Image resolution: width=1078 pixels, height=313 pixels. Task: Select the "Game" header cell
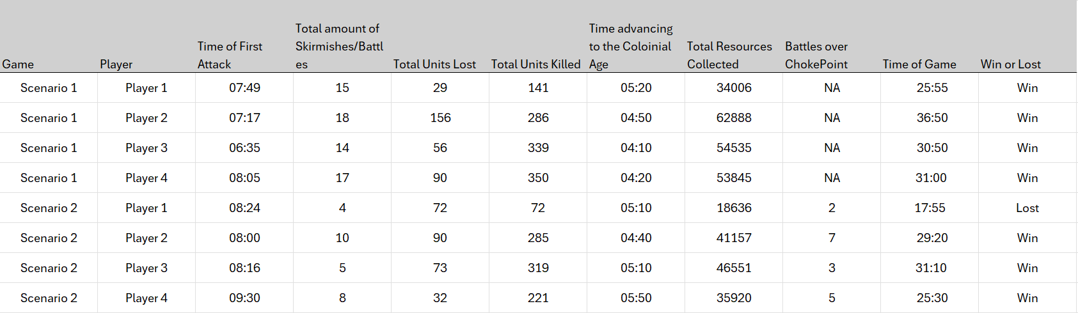(x=18, y=64)
